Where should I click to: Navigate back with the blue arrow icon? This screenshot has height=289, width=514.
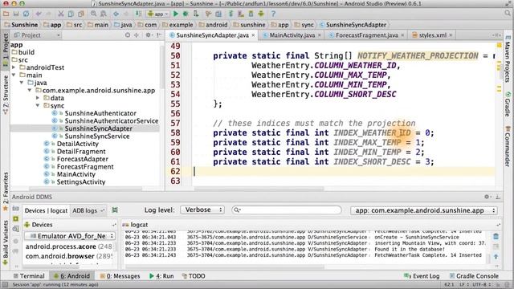coord(116,14)
